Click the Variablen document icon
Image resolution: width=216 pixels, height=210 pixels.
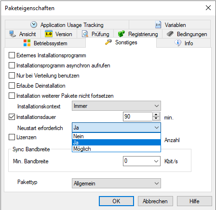click(x=158, y=25)
